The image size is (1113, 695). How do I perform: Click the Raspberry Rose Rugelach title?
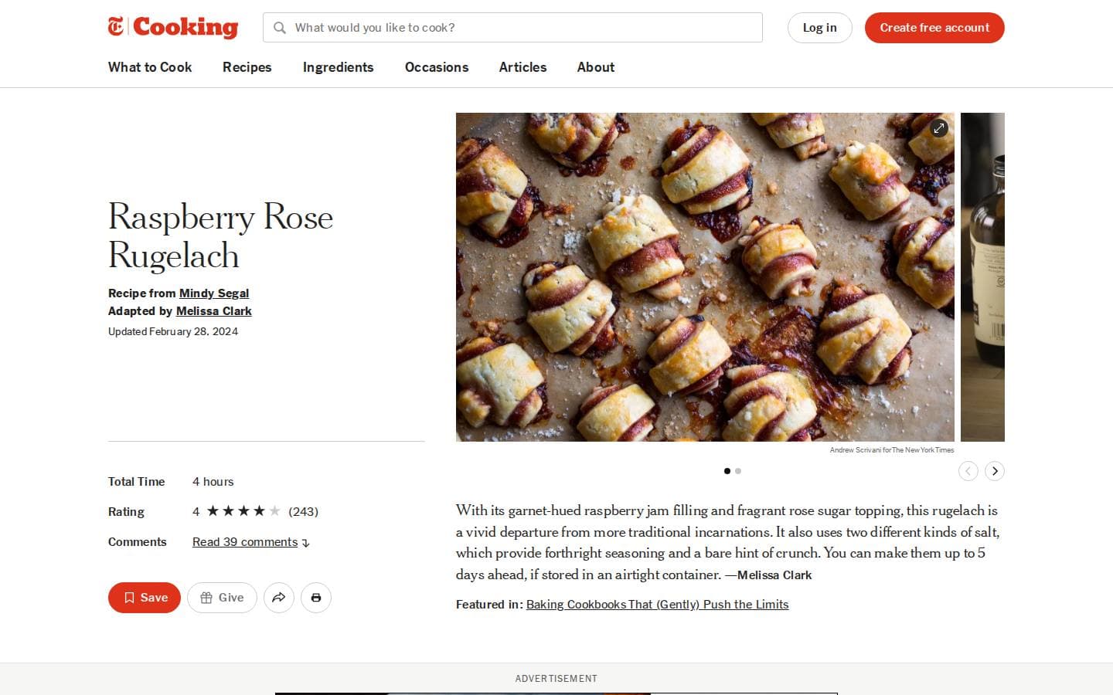click(x=220, y=236)
